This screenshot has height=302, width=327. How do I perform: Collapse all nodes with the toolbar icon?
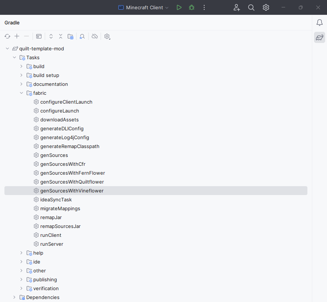(x=60, y=36)
